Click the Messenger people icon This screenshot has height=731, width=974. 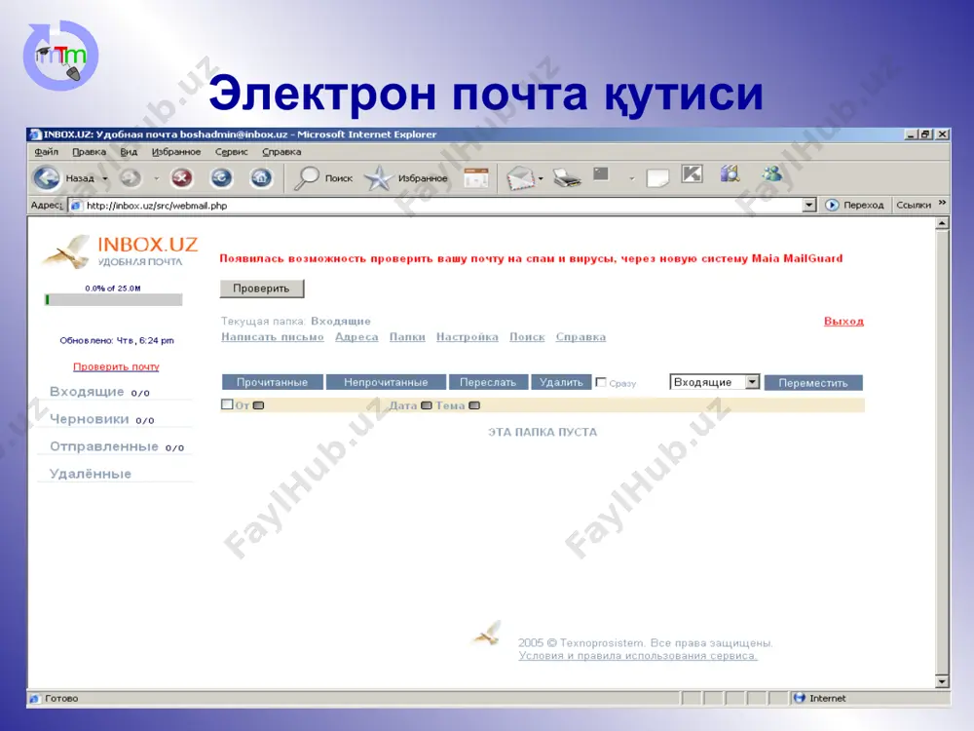[772, 174]
